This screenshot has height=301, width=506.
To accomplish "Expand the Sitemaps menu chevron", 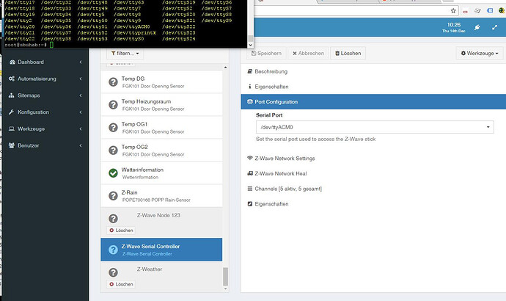I will click(81, 95).
